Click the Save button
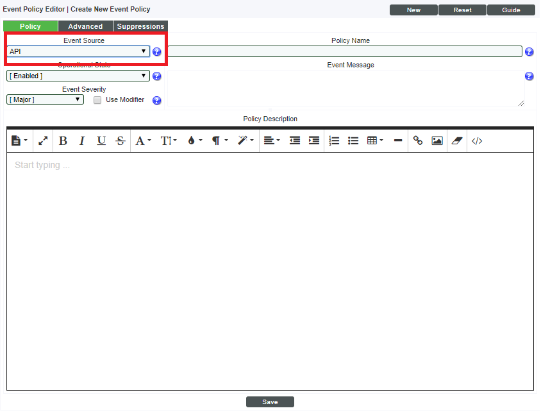This screenshot has width=541, height=415. (x=270, y=402)
